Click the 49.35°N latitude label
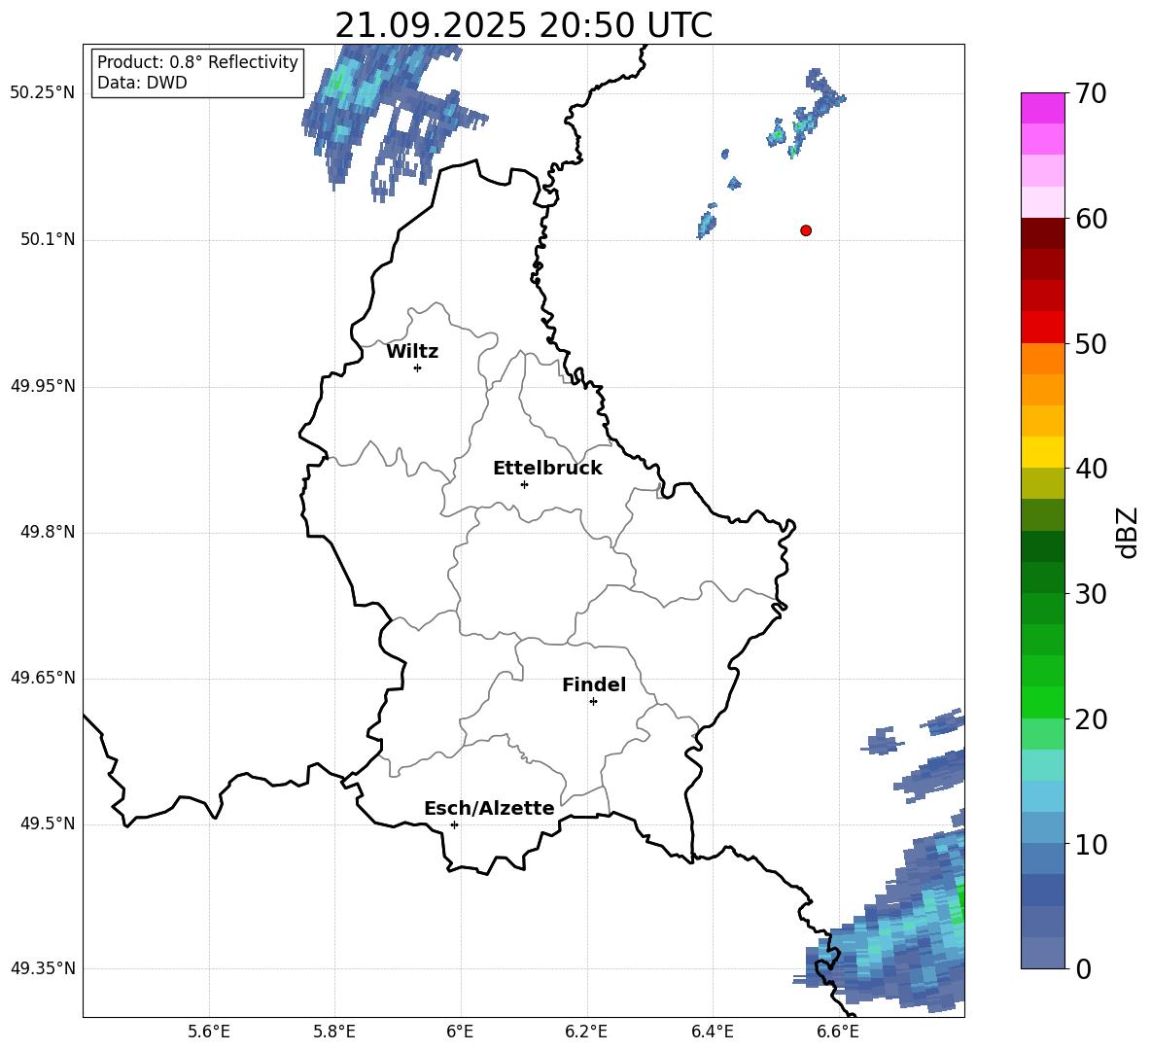The height and width of the screenshot is (1051, 1151). (43, 968)
